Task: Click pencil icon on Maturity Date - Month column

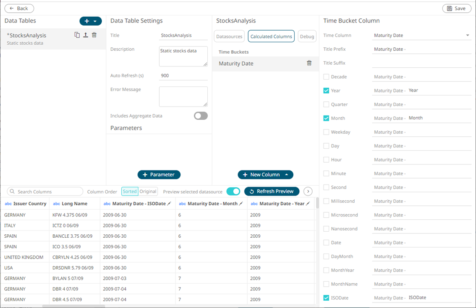Action: [241, 204]
